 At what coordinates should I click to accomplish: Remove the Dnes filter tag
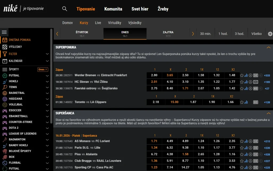pyautogui.click(x=46, y=69)
